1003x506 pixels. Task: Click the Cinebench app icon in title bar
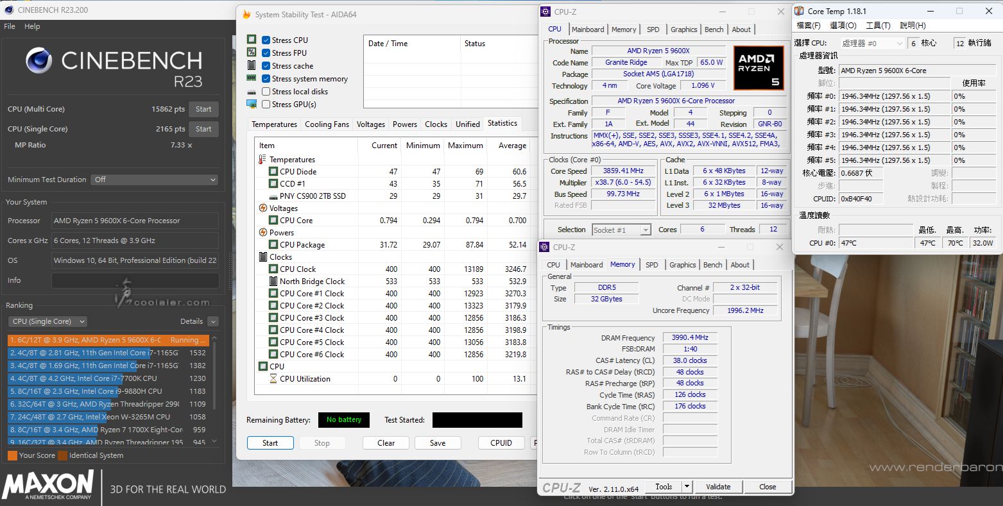8,10
